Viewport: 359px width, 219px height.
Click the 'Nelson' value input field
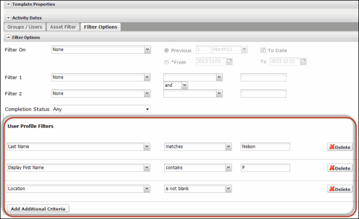tap(265, 147)
